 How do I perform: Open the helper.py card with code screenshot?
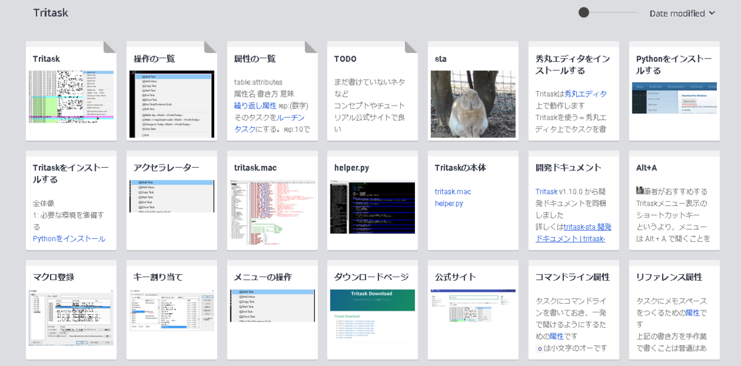point(372,201)
